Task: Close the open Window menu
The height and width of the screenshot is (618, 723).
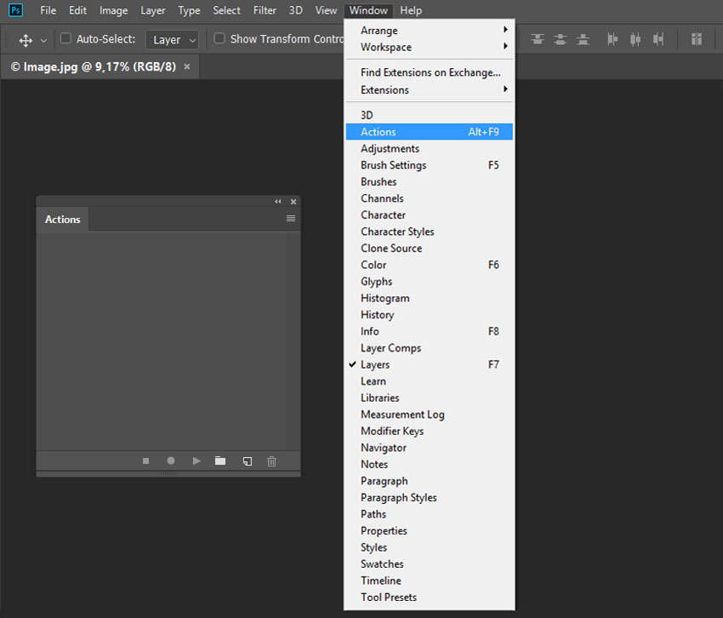Action: pyautogui.click(x=368, y=10)
